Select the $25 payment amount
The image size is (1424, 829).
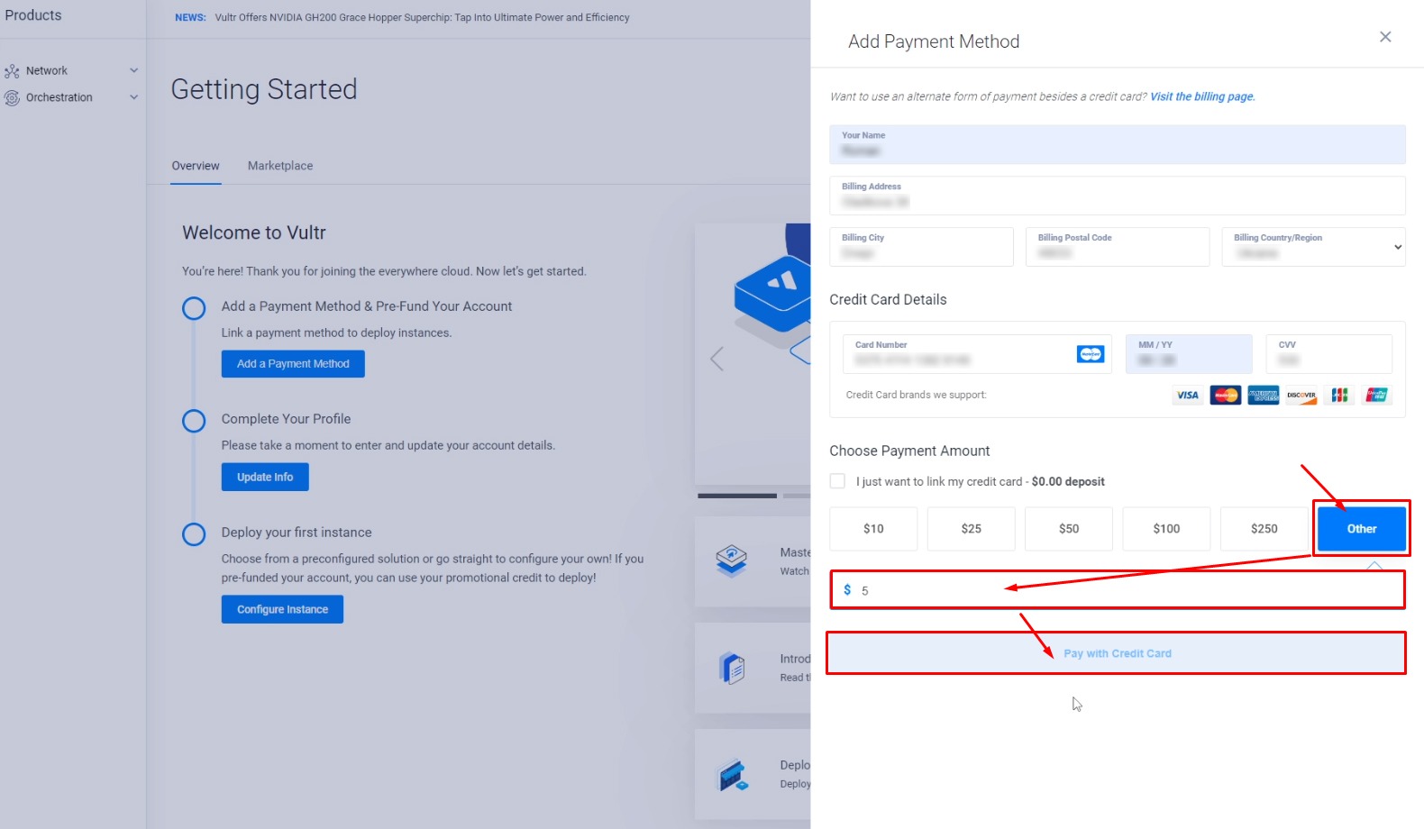tap(971, 529)
